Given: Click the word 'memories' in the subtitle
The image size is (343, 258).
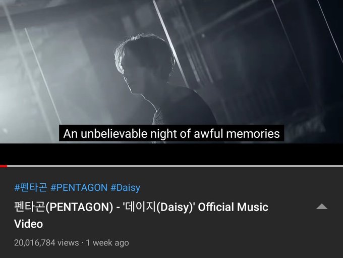Looking at the screenshot, I should pos(253,134).
